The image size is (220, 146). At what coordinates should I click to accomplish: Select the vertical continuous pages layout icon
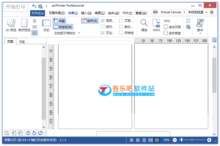[35, 21]
